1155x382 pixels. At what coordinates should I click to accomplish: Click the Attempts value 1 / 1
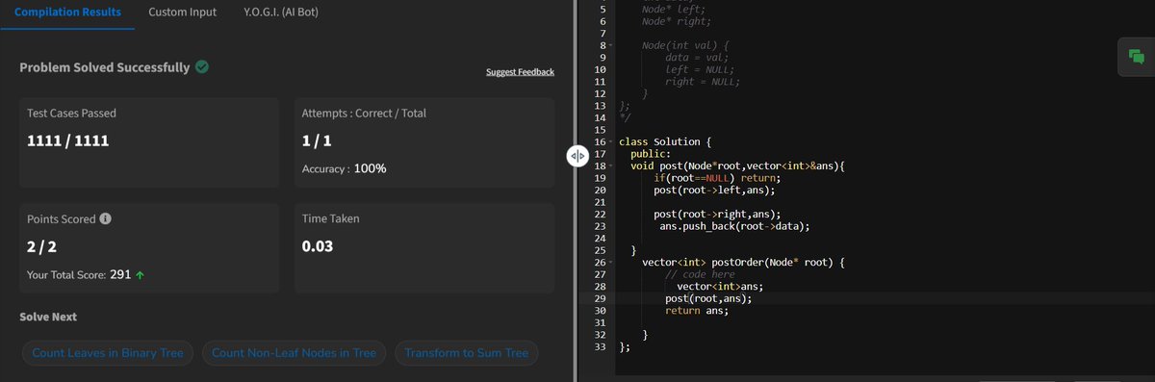point(317,140)
